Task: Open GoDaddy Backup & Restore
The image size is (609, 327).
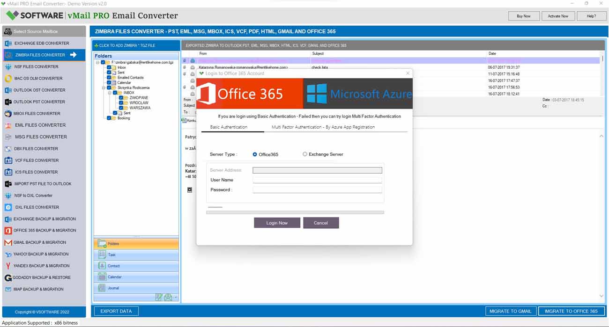Action: [x=44, y=277]
